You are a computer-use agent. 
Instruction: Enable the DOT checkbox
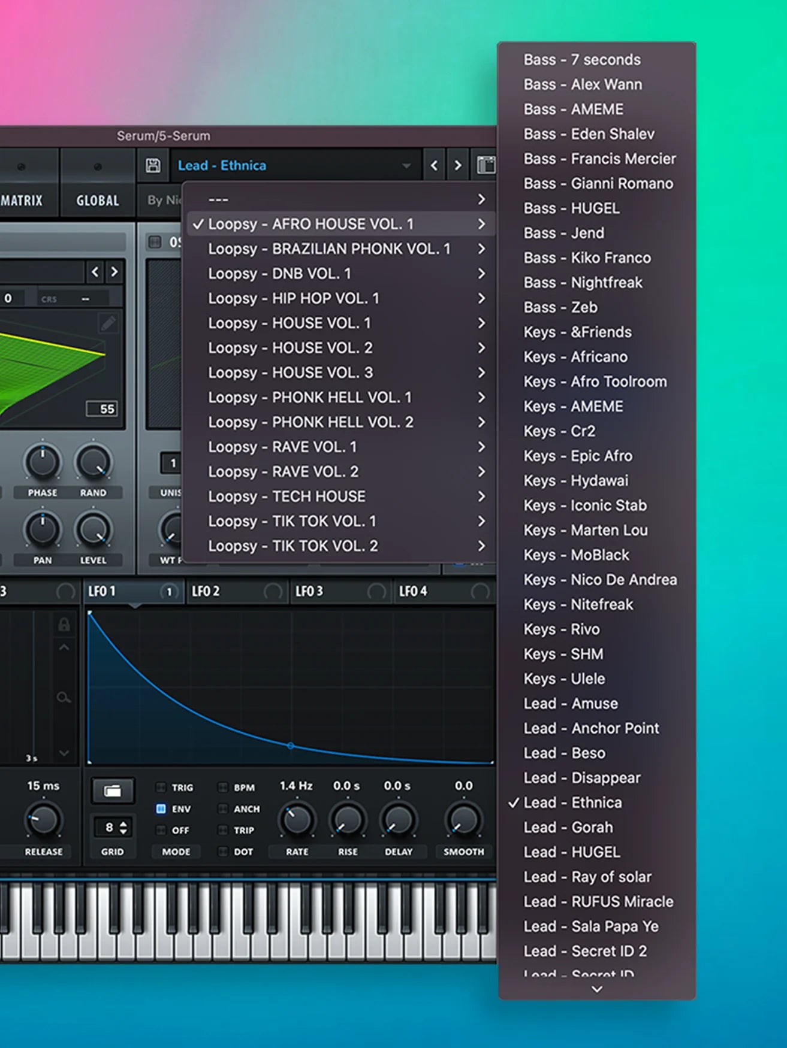(x=222, y=851)
